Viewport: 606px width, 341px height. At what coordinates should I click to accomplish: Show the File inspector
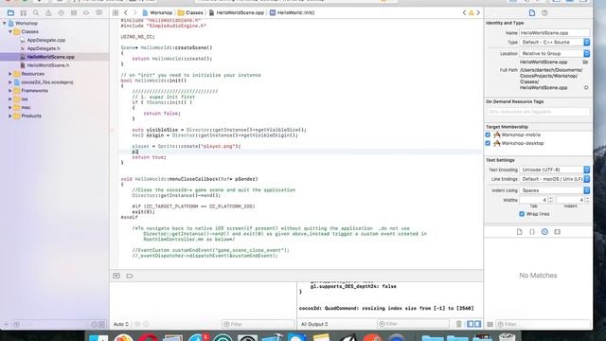tap(532, 12)
